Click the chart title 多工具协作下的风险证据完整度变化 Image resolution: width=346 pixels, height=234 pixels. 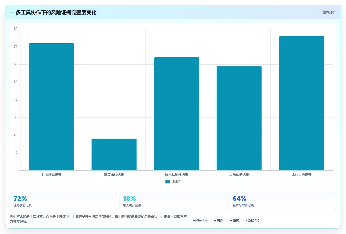(x=56, y=13)
